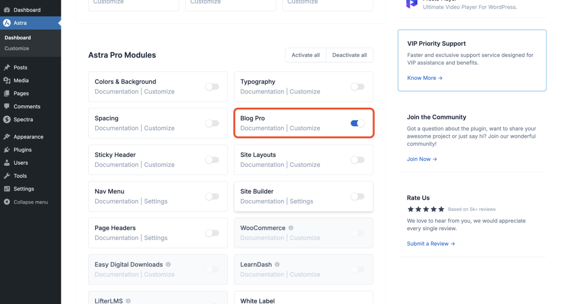Click the Presto Player logo icon
561x304 pixels.
412,4
